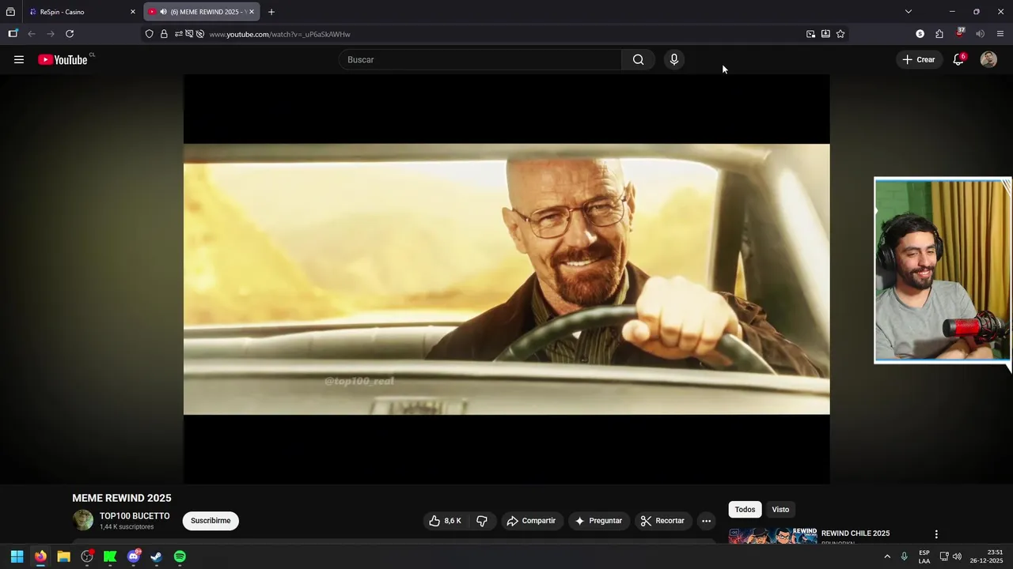Open the S extension toolbar icon

click(920, 34)
